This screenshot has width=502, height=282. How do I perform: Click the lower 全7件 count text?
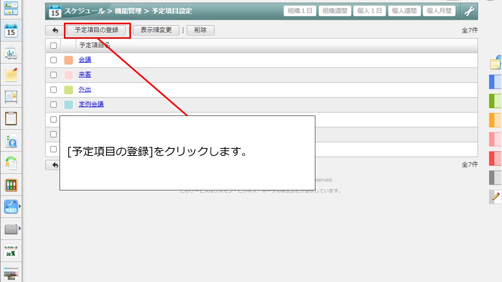click(470, 165)
